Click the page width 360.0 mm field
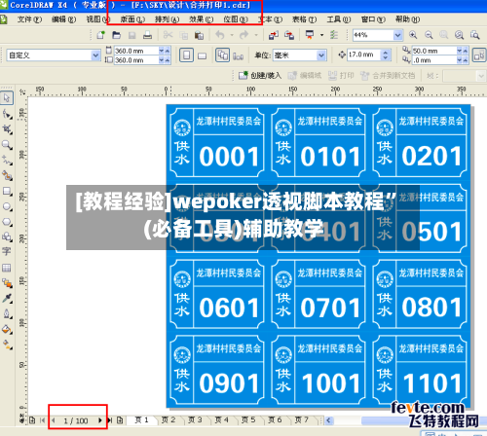The image size is (487, 436). coord(136,51)
